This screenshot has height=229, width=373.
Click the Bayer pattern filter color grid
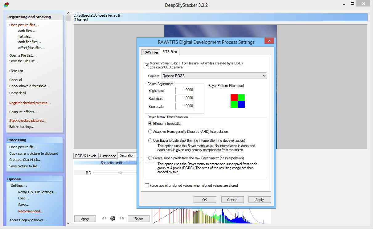(238, 101)
